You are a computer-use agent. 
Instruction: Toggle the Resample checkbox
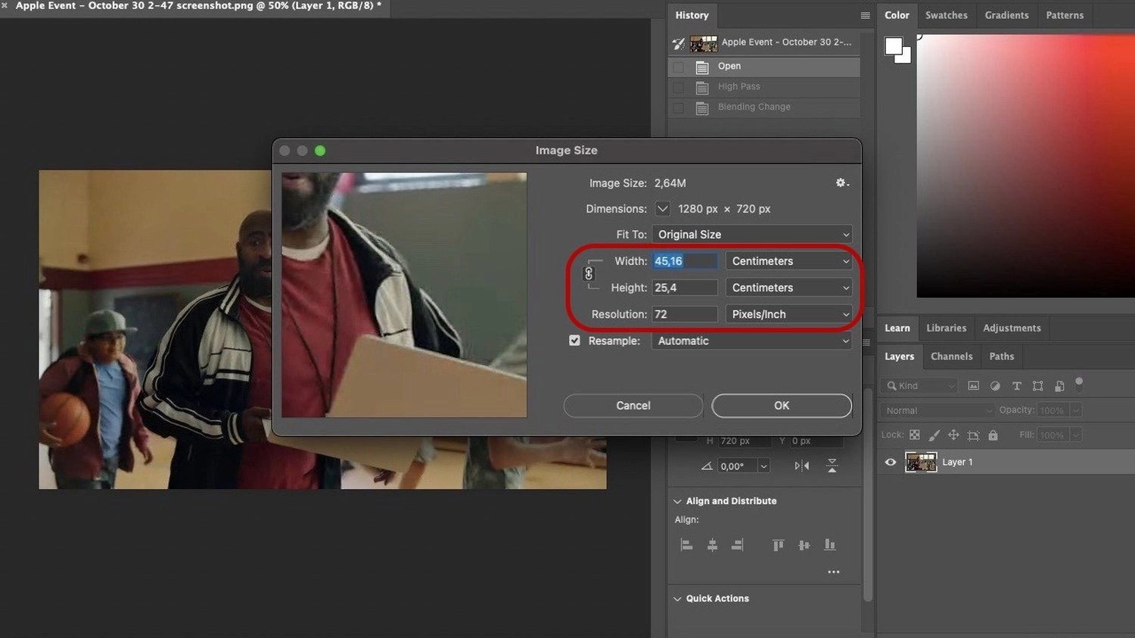[x=574, y=341]
